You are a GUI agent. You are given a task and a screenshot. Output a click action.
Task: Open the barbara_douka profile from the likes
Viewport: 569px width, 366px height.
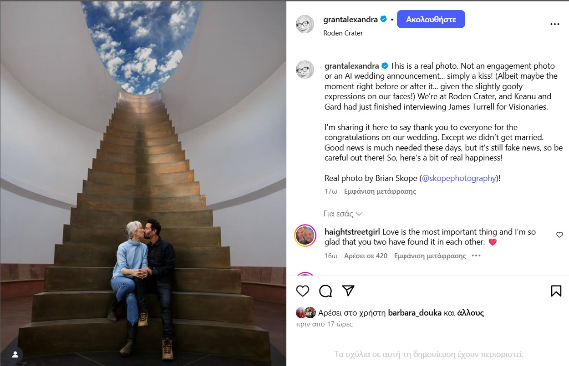point(415,313)
